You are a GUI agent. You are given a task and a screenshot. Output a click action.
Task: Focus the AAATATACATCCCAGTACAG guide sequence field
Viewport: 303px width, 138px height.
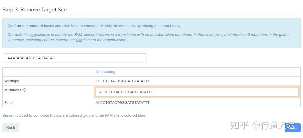click(75, 58)
